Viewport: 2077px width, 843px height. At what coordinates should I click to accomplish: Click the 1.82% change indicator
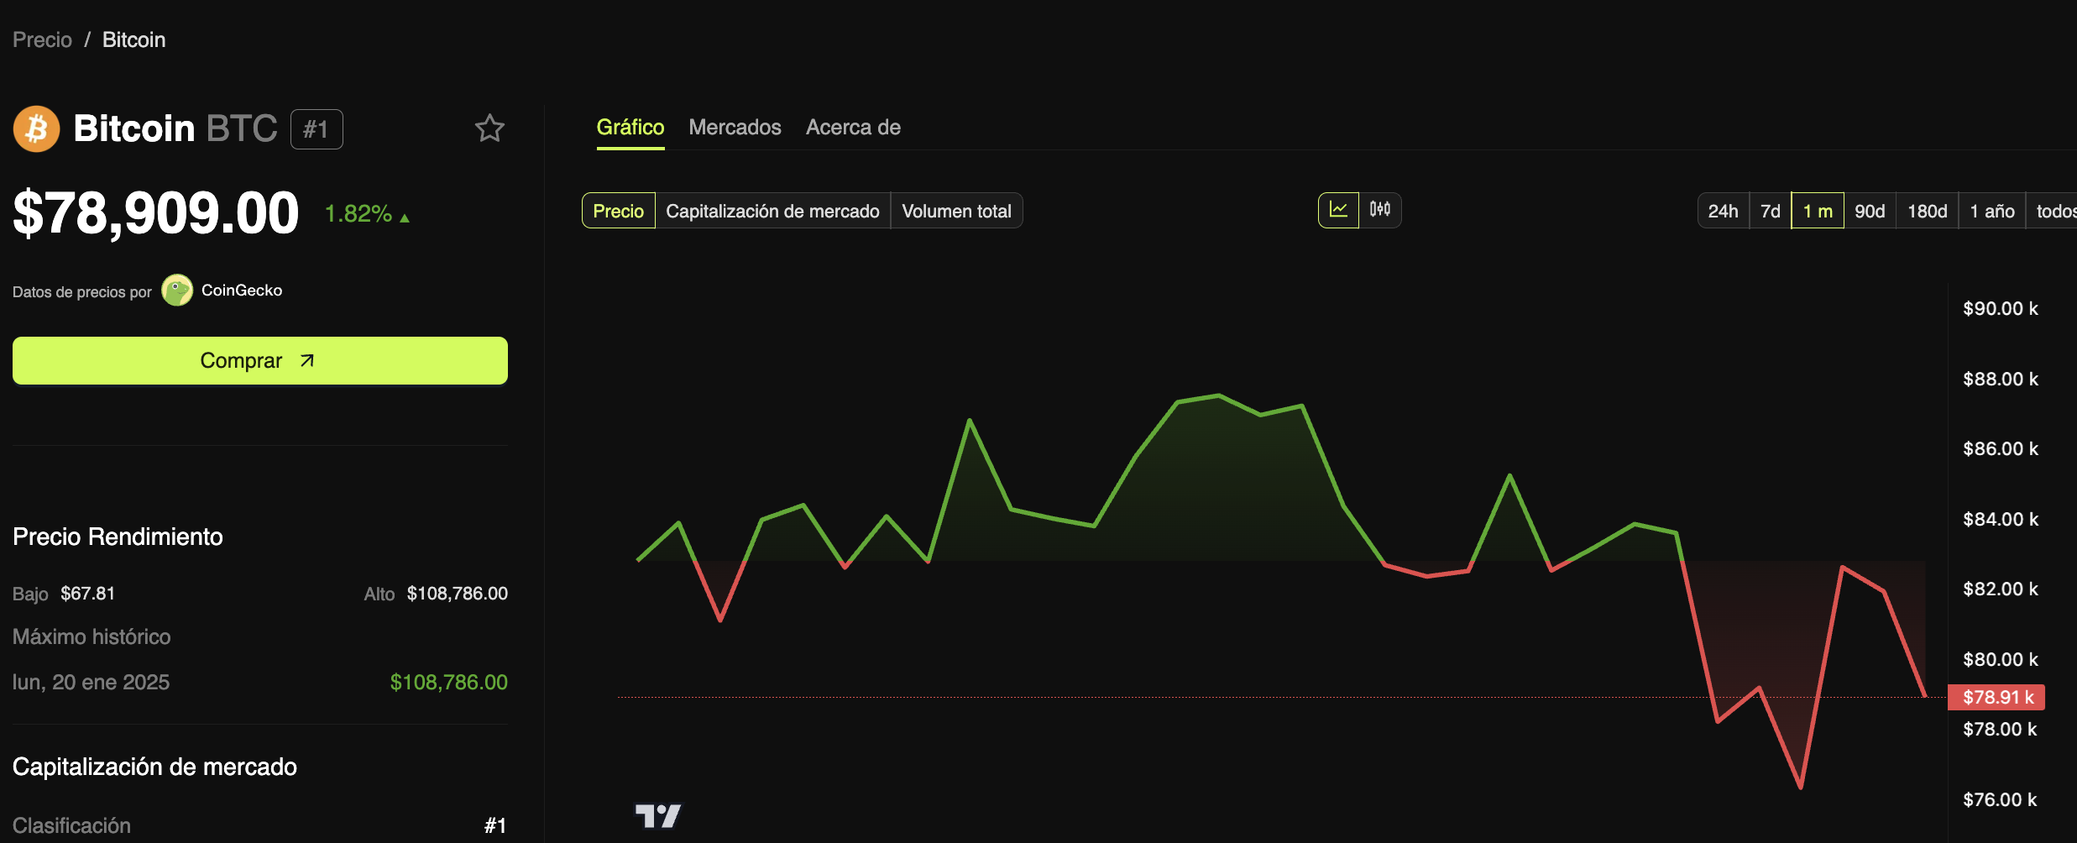click(367, 214)
